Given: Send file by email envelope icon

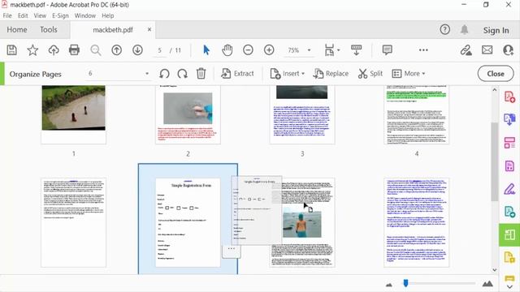Looking at the screenshot, I should click(x=487, y=50).
